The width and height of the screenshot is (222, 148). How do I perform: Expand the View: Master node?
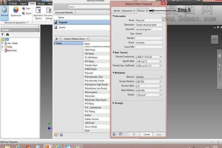(x=2, y=43)
